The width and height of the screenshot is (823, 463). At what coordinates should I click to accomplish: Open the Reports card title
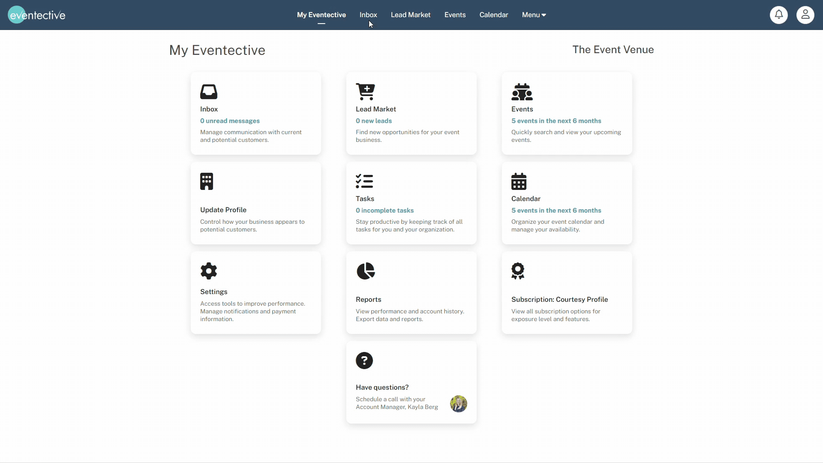(x=369, y=299)
